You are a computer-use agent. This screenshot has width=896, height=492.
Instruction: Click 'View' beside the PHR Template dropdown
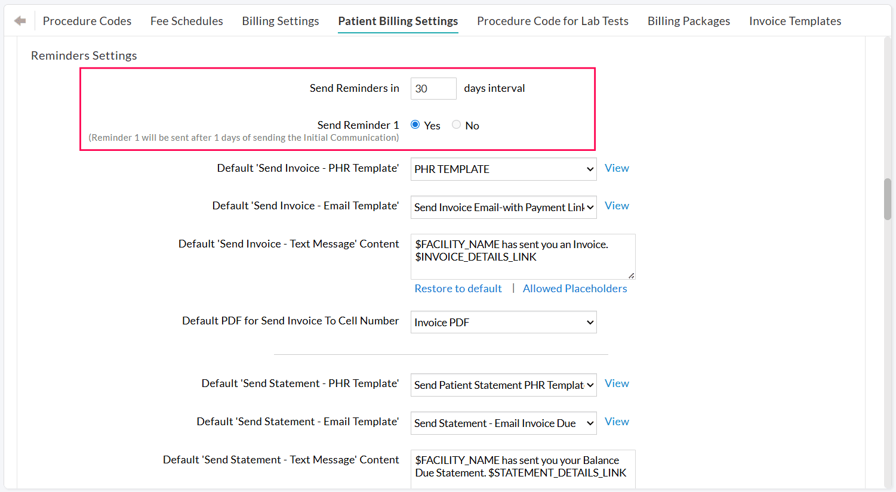(617, 168)
